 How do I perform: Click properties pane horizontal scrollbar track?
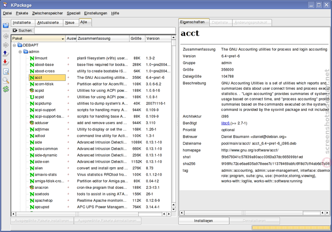click(253, 213)
